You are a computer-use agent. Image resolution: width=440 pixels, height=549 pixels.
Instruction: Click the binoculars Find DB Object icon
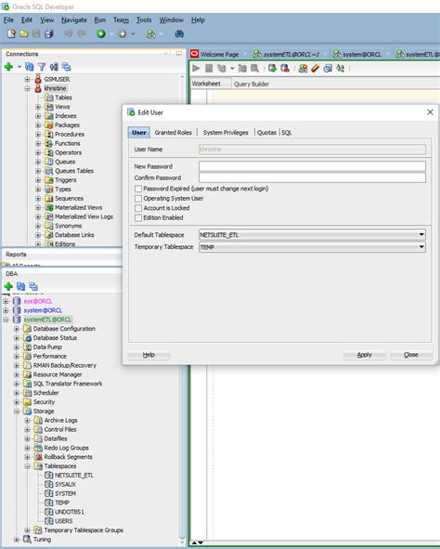[x=179, y=33]
